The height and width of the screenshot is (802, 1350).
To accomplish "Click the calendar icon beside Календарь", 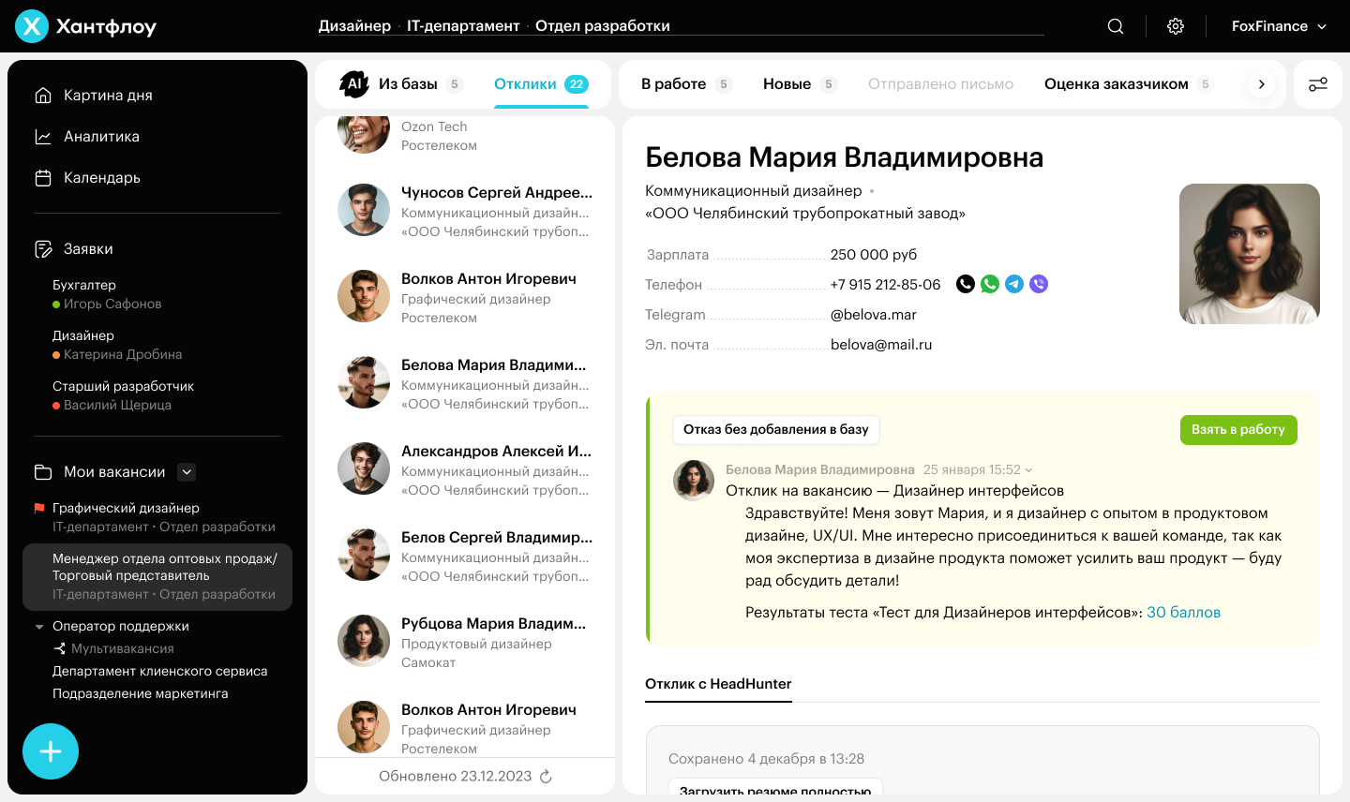I will (43, 177).
